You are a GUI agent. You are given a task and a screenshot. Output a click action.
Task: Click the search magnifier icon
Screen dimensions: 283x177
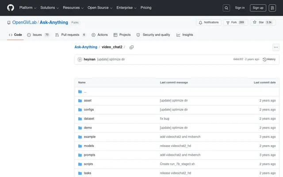(x=226, y=8)
